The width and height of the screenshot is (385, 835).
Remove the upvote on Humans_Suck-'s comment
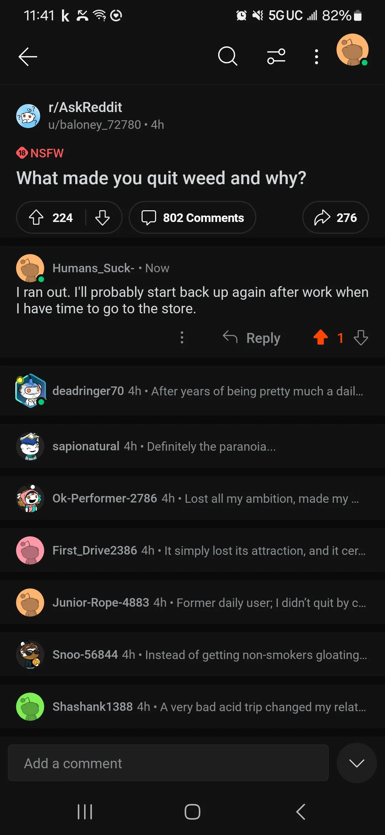[320, 338]
